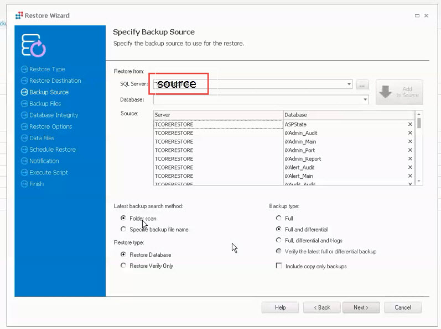Click the Restore Options step icon
The image size is (441, 329).
pos(24,126)
